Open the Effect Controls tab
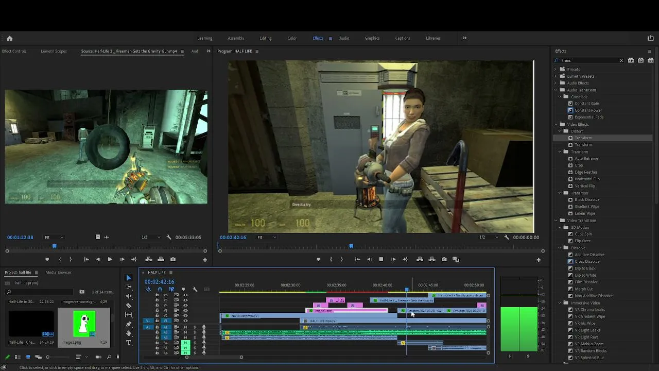This screenshot has height=371, width=659. pyautogui.click(x=14, y=51)
